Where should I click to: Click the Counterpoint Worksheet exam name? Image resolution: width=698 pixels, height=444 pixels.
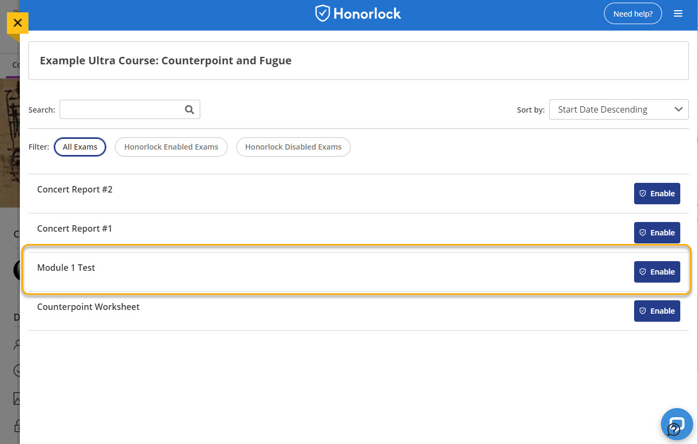coord(88,307)
